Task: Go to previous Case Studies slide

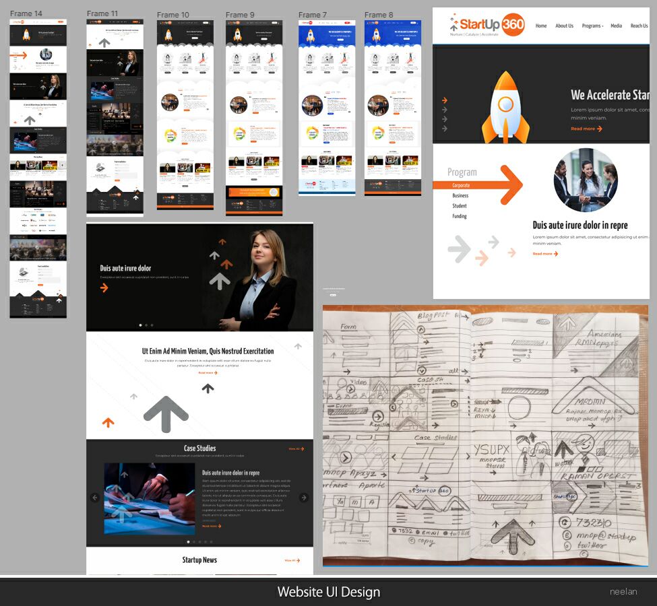Action: 95,498
